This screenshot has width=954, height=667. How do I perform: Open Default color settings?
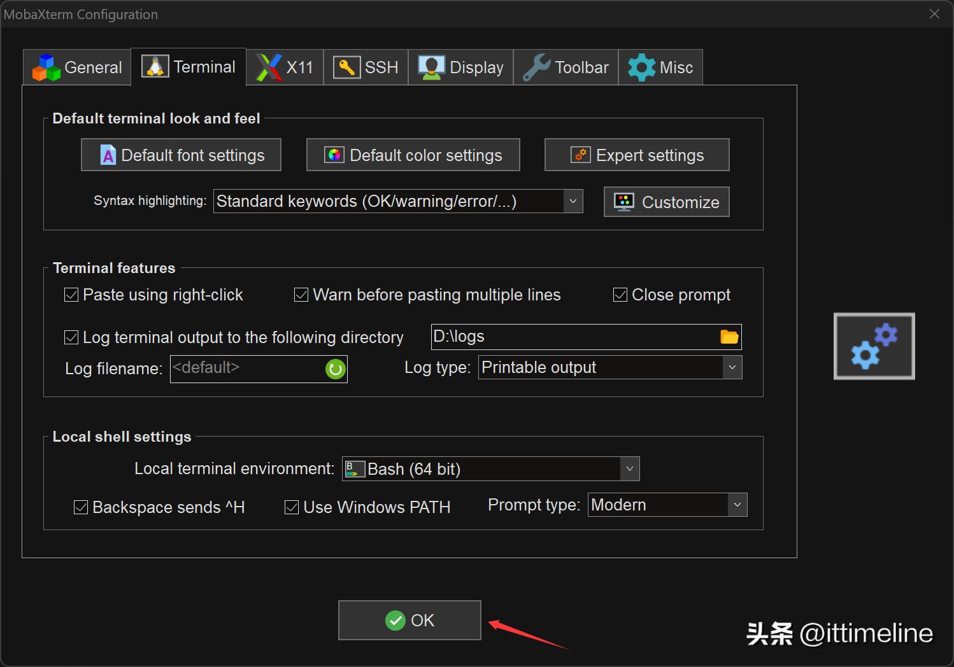click(x=413, y=155)
